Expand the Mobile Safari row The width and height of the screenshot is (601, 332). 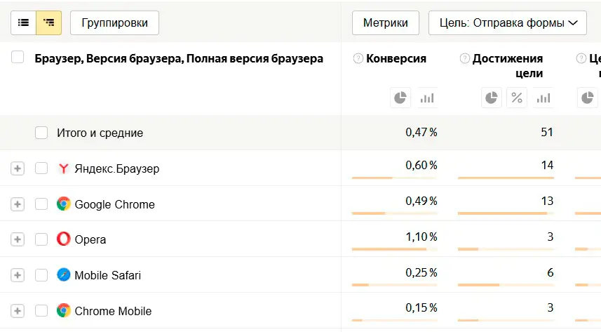click(18, 275)
